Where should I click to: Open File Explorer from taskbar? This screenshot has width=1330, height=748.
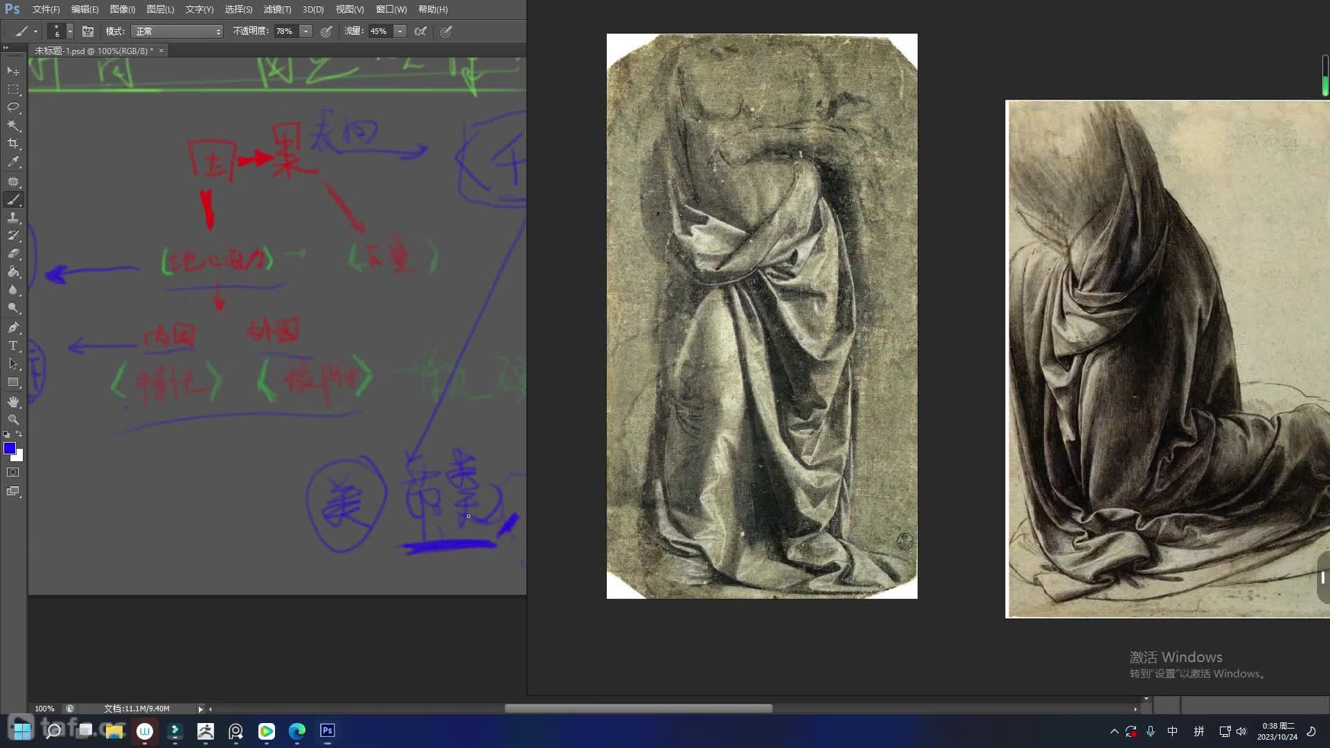tap(114, 731)
